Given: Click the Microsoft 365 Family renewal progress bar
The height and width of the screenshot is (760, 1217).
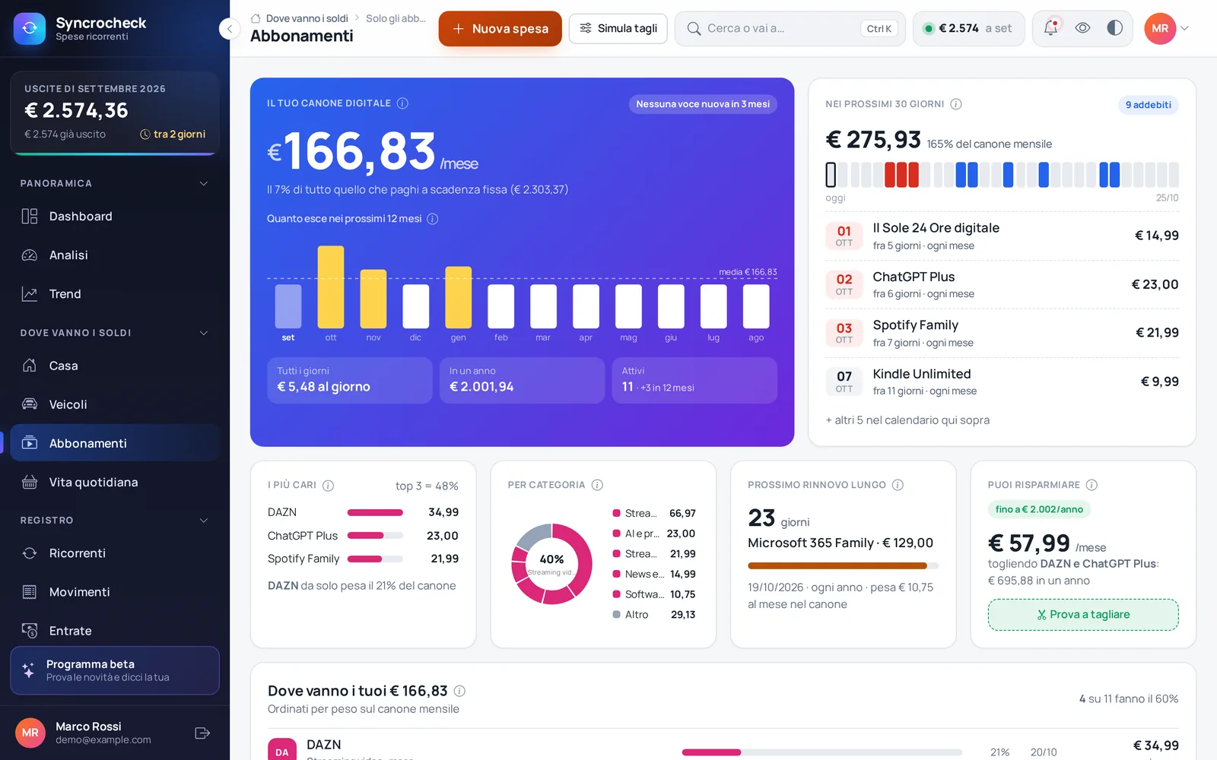Looking at the screenshot, I should pyautogui.click(x=843, y=565).
